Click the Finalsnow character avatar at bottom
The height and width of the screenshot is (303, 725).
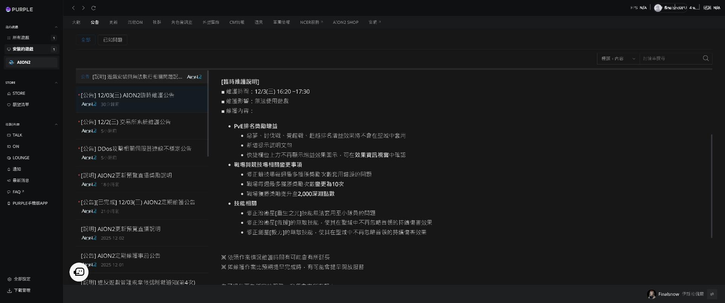(651, 294)
